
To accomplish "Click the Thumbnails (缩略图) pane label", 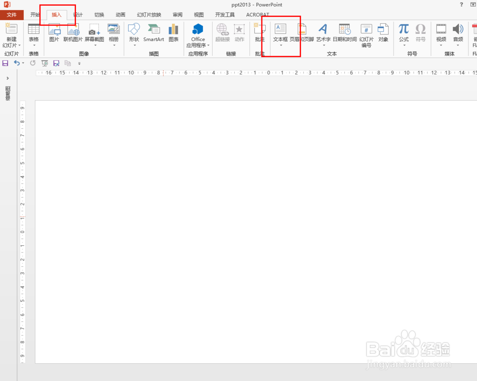I will 8,93.
